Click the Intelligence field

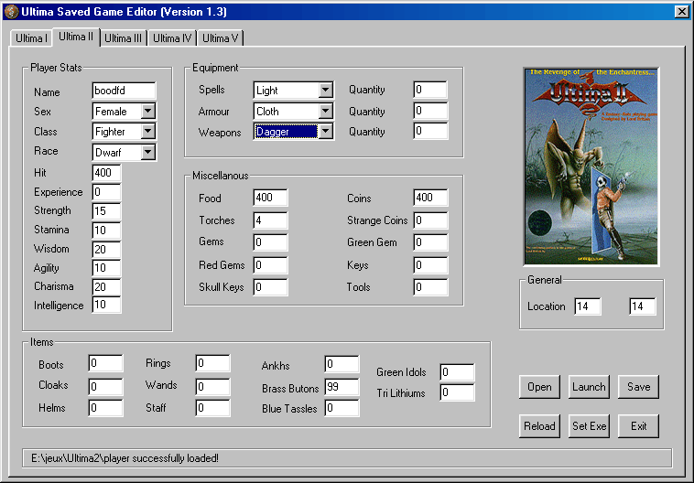[107, 305]
